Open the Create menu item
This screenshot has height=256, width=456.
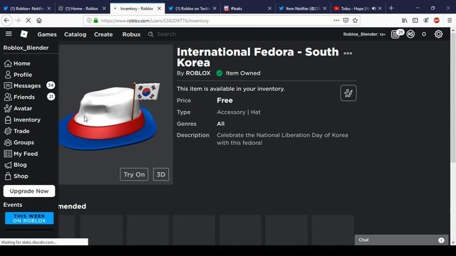click(103, 34)
